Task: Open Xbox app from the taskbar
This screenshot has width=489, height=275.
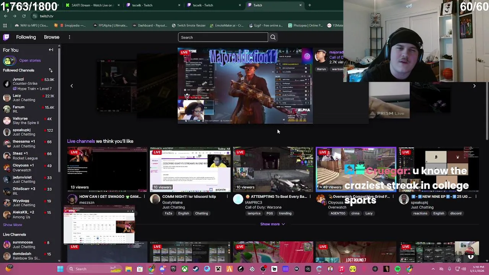Action: (185, 269)
